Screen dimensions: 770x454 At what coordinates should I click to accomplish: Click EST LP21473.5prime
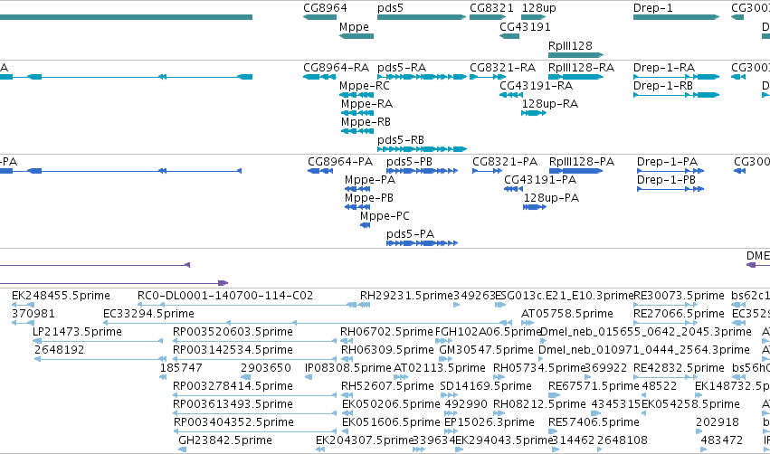pyautogui.click(x=77, y=332)
